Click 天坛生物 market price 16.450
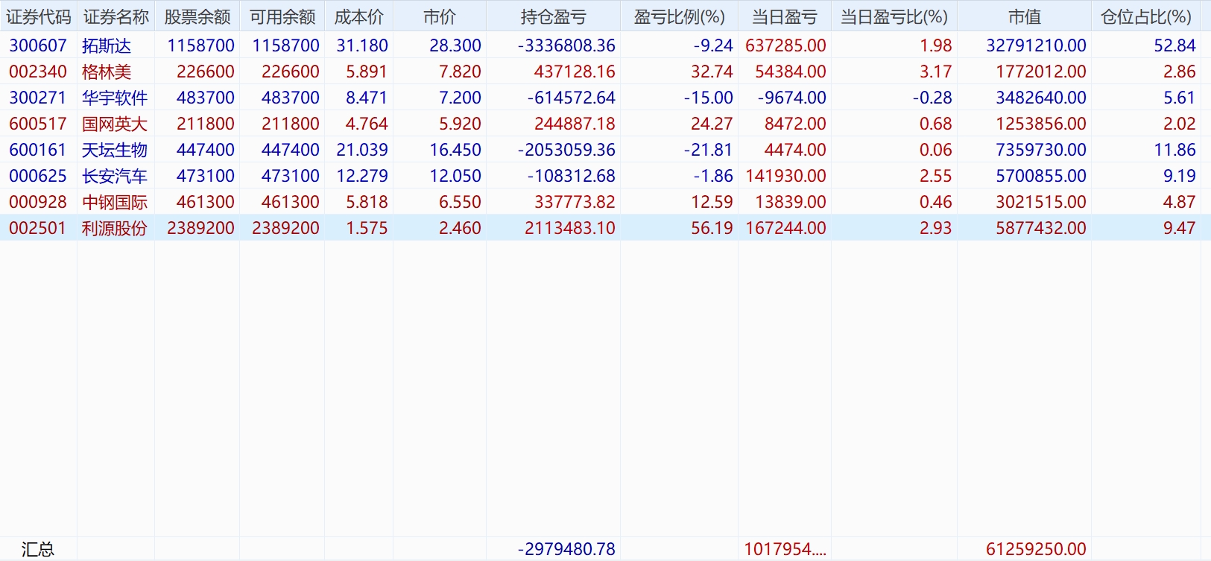Viewport: 1211px width, 561px height. (x=455, y=150)
